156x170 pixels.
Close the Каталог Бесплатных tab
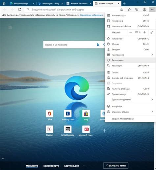point(90,4)
